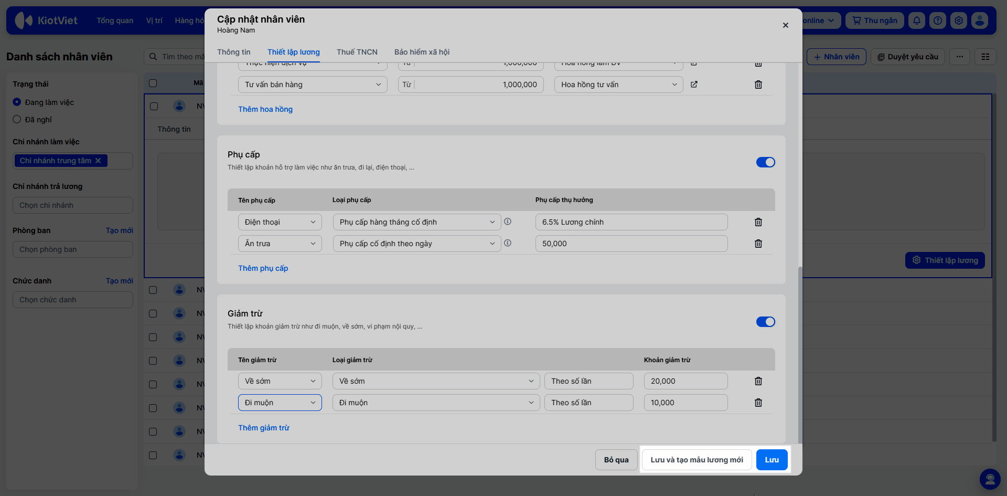Click the 10,000 deduction amount field
The height and width of the screenshot is (496, 1007).
click(686, 403)
